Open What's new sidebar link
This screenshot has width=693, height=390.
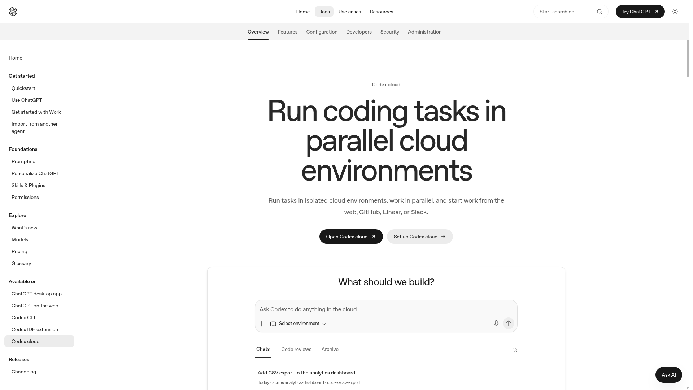click(x=24, y=227)
